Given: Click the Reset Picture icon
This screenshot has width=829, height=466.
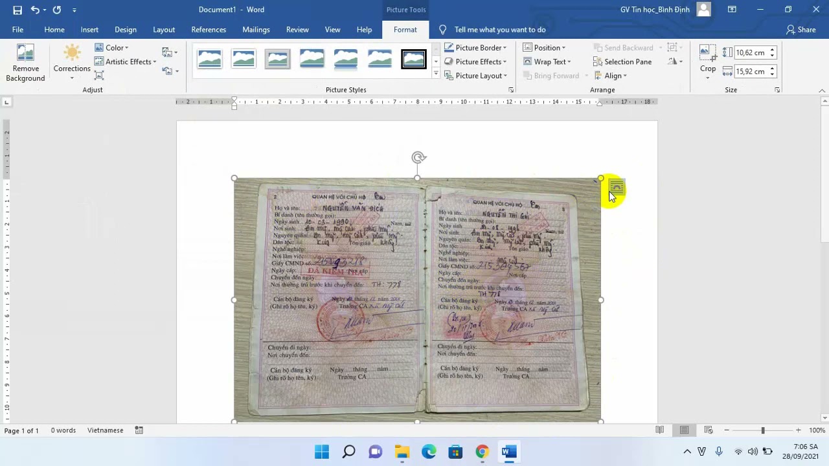Looking at the screenshot, I should [x=170, y=71].
